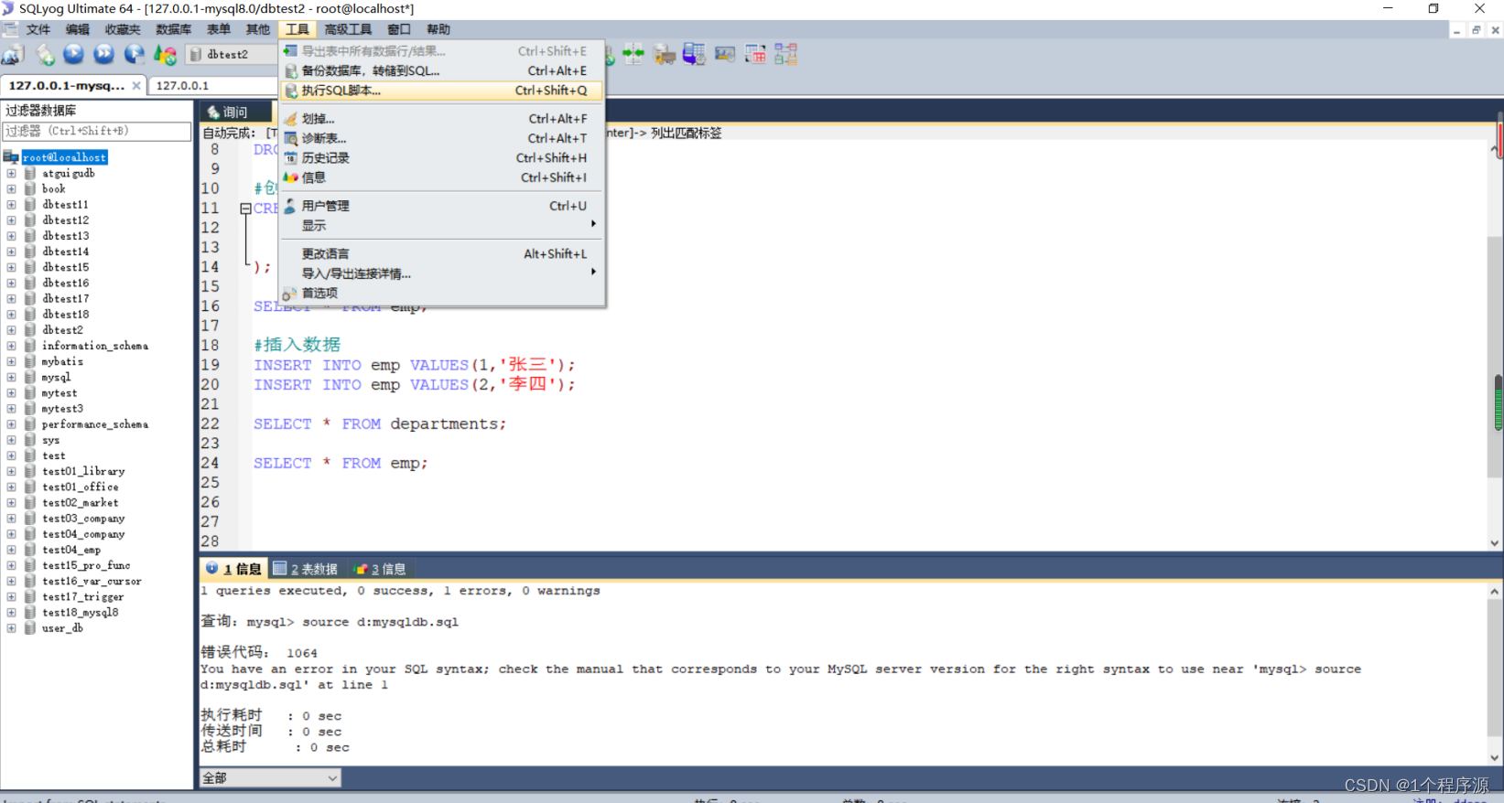This screenshot has width=1504, height=803.
Task: Expand the atguigudb database node
Action: [x=11, y=173]
